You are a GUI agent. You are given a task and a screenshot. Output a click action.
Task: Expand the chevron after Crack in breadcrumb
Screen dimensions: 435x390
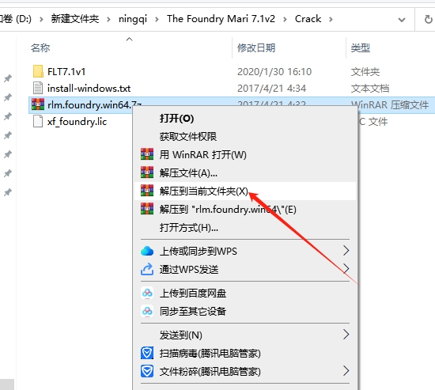tap(331, 19)
